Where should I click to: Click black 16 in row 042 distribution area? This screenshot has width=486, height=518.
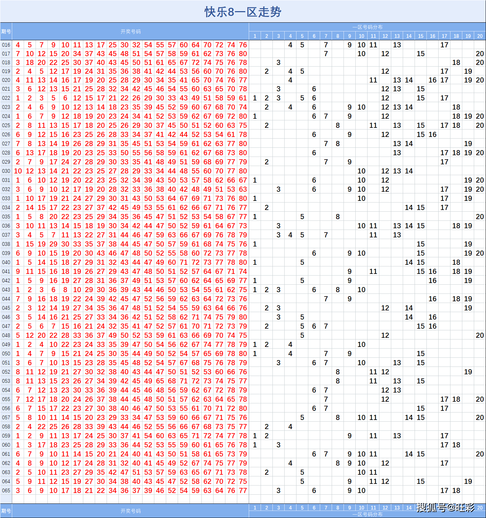point(433,281)
